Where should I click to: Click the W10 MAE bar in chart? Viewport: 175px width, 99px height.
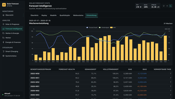point(88,49)
